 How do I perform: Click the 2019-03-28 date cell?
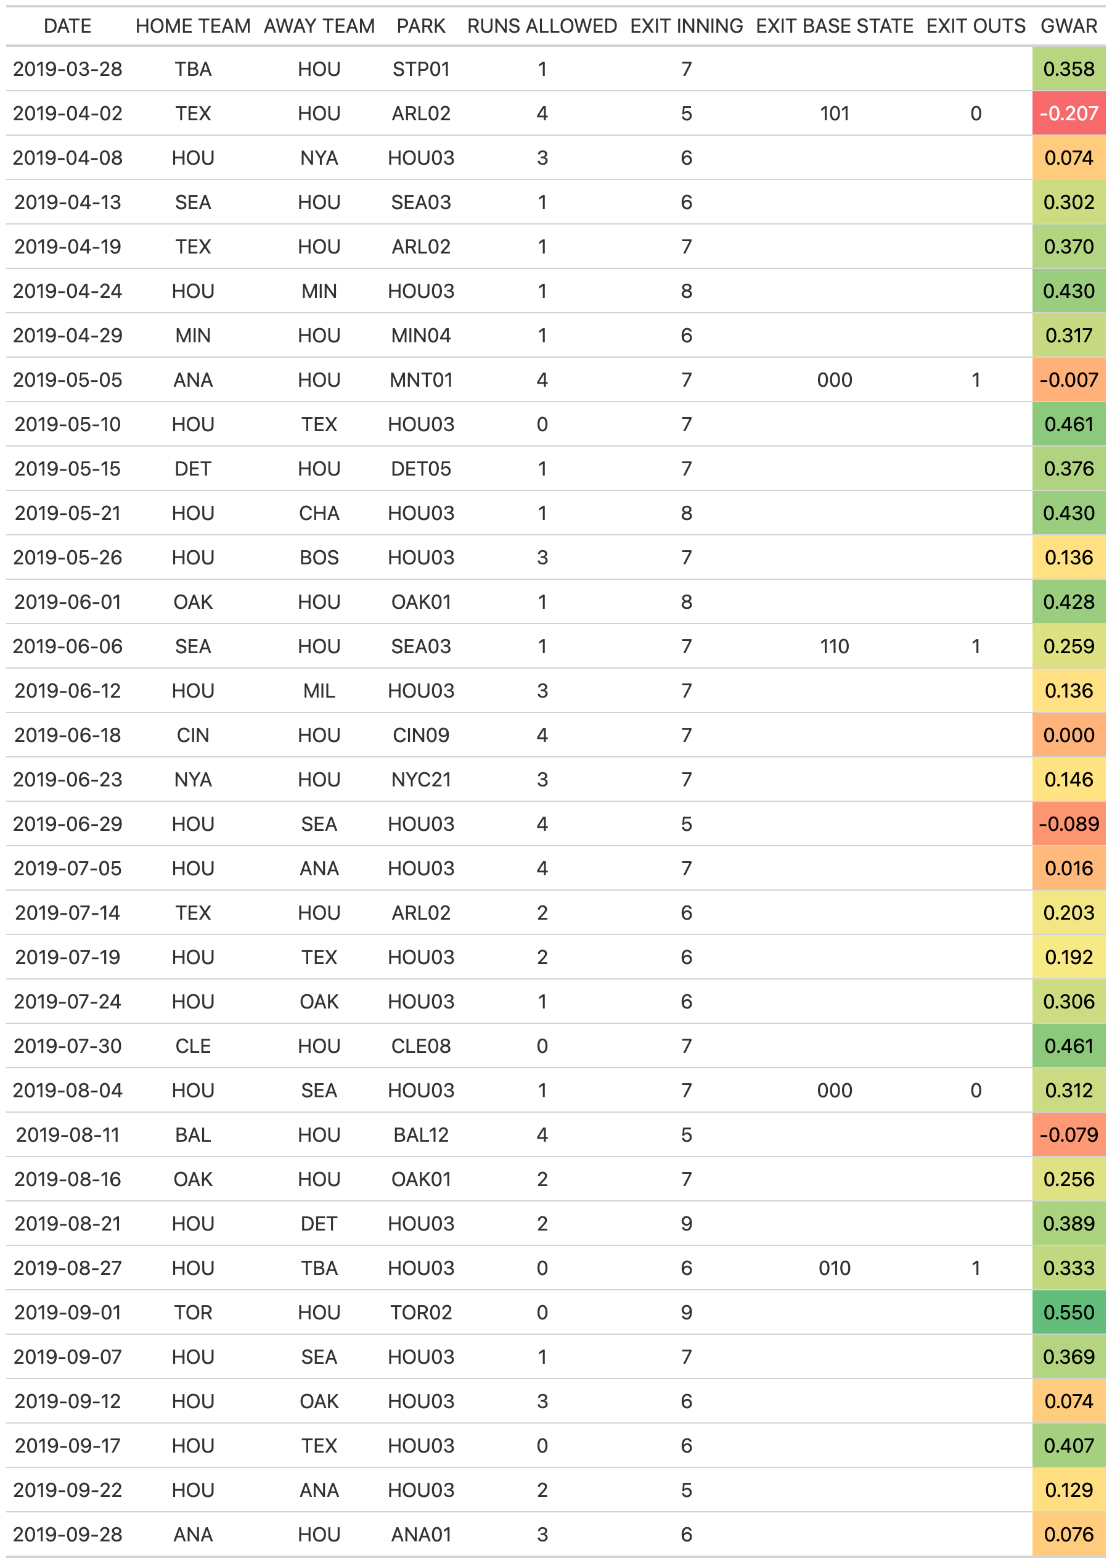67,69
